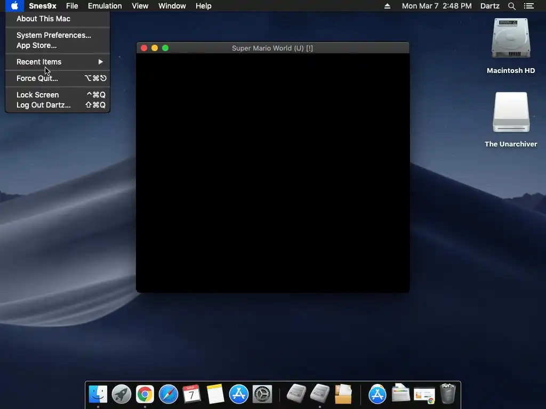
Task: Select Force Quit... menu entry
Action: (58, 78)
